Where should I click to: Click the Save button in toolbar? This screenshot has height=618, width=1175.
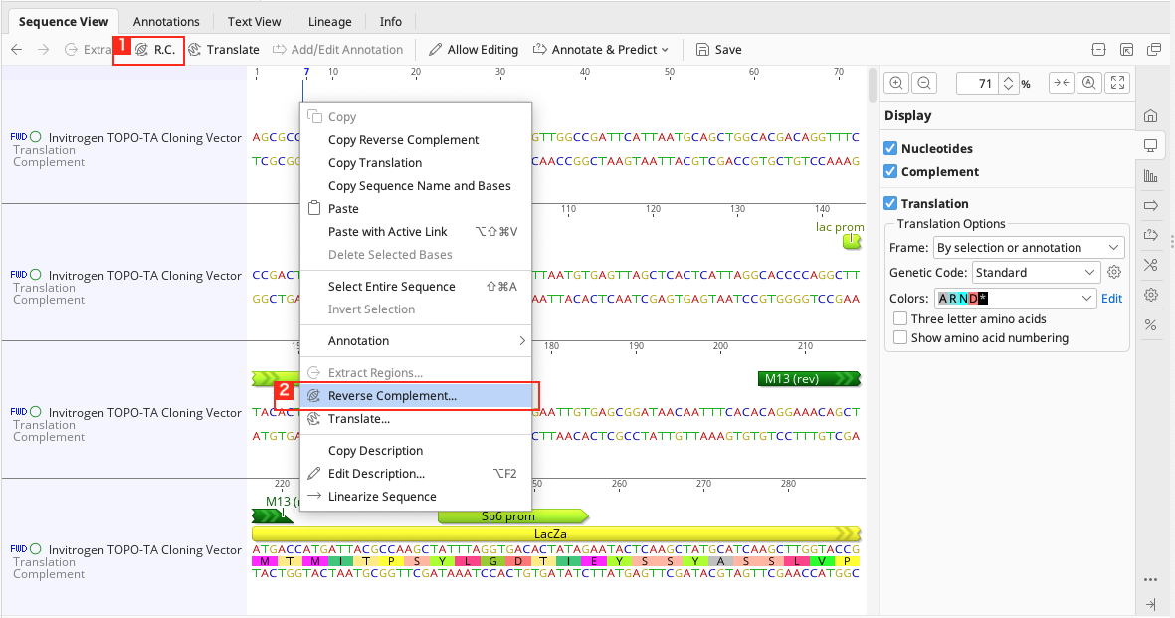coord(718,49)
